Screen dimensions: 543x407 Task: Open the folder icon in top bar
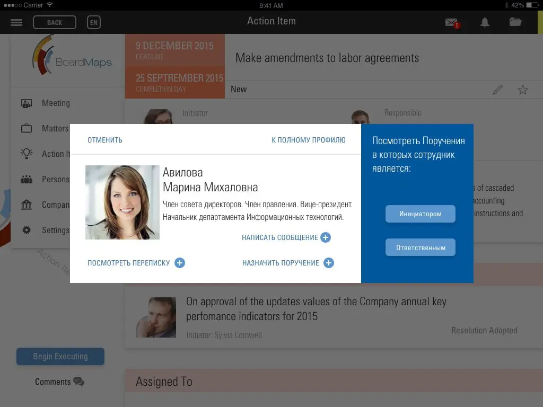pos(515,22)
